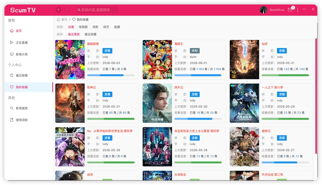Click the breadcrumb home icon
Image resolution: width=322 pixels, height=185 pixels.
click(59, 20)
